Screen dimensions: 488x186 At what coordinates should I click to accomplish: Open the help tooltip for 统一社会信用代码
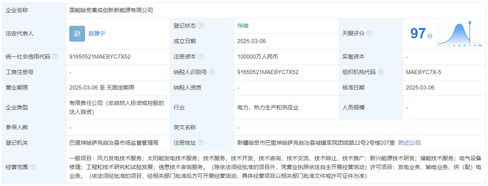pyautogui.click(x=55, y=57)
